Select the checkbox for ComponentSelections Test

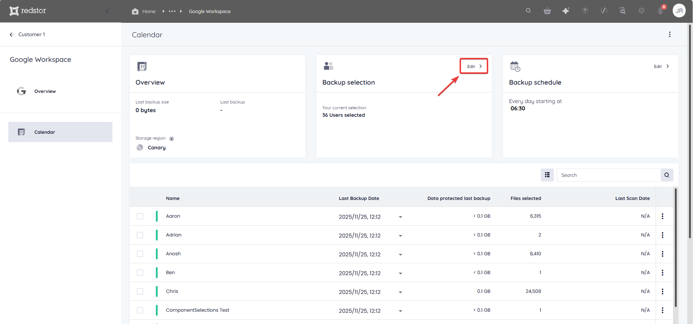[x=140, y=310]
